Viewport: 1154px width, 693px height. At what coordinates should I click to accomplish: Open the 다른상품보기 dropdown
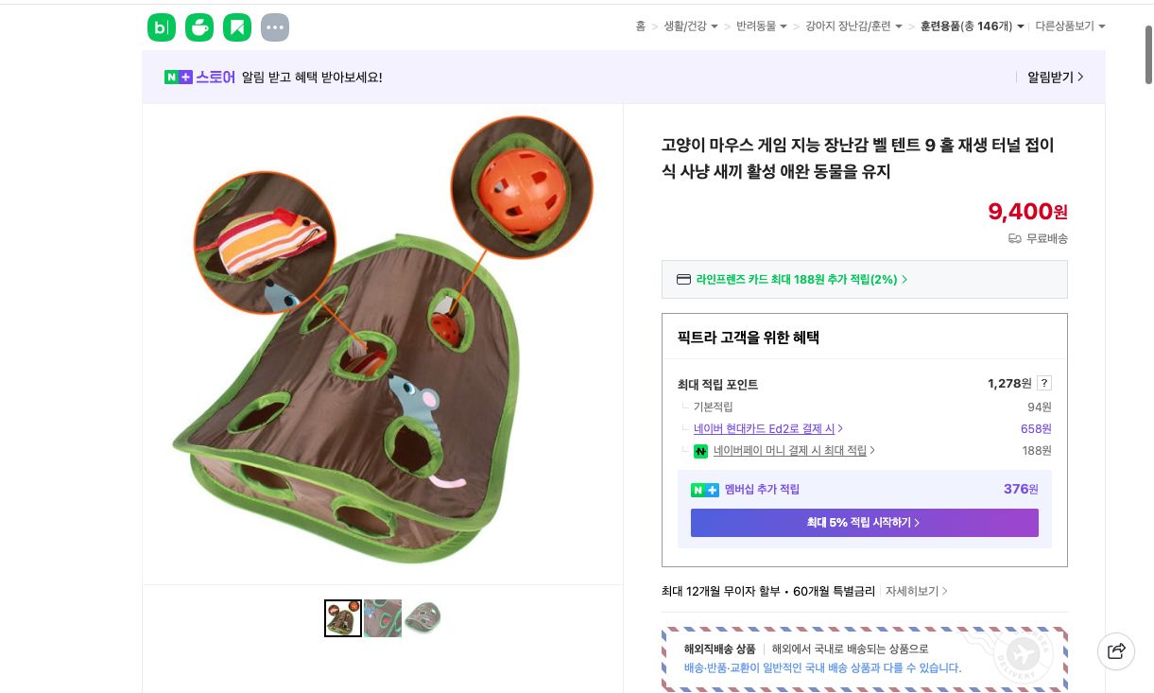pyautogui.click(x=1069, y=26)
